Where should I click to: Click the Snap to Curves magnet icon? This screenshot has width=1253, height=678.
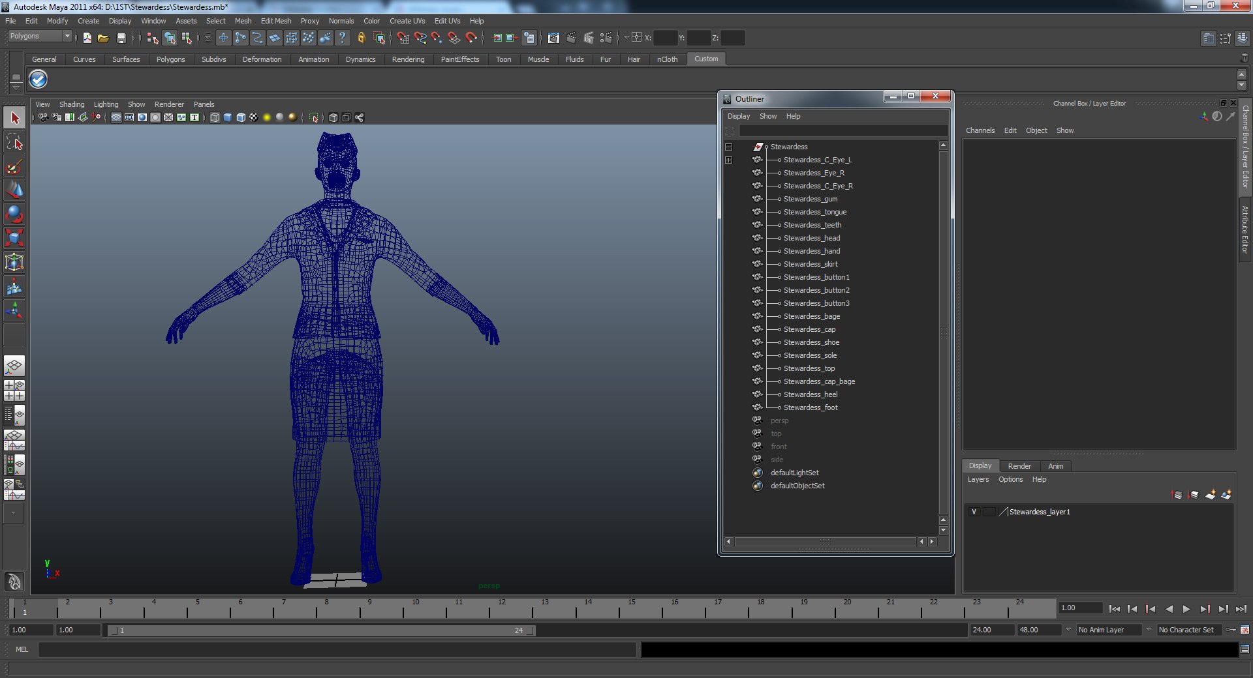coord(420,38)
